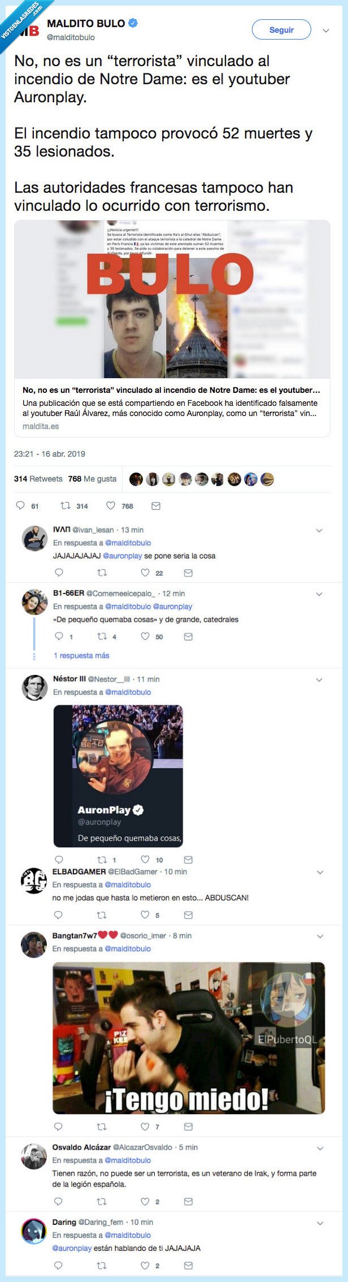Like ELBADGAMER's reply about ABDUSCAN
The height and width of the screenshot is (1282, 348).
pos(145,915)
